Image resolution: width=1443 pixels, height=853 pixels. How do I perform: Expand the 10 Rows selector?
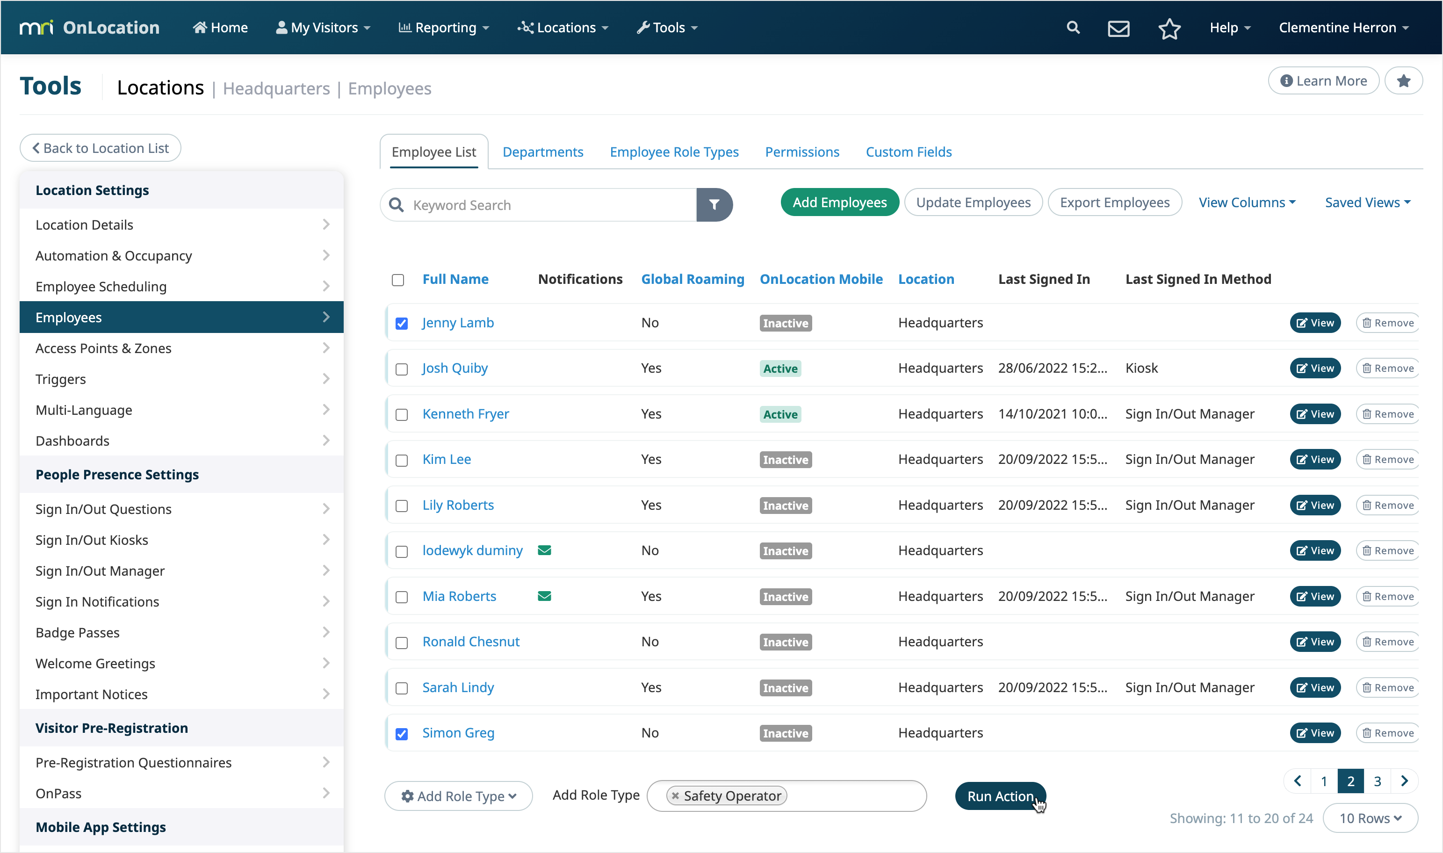(1371, 817)
